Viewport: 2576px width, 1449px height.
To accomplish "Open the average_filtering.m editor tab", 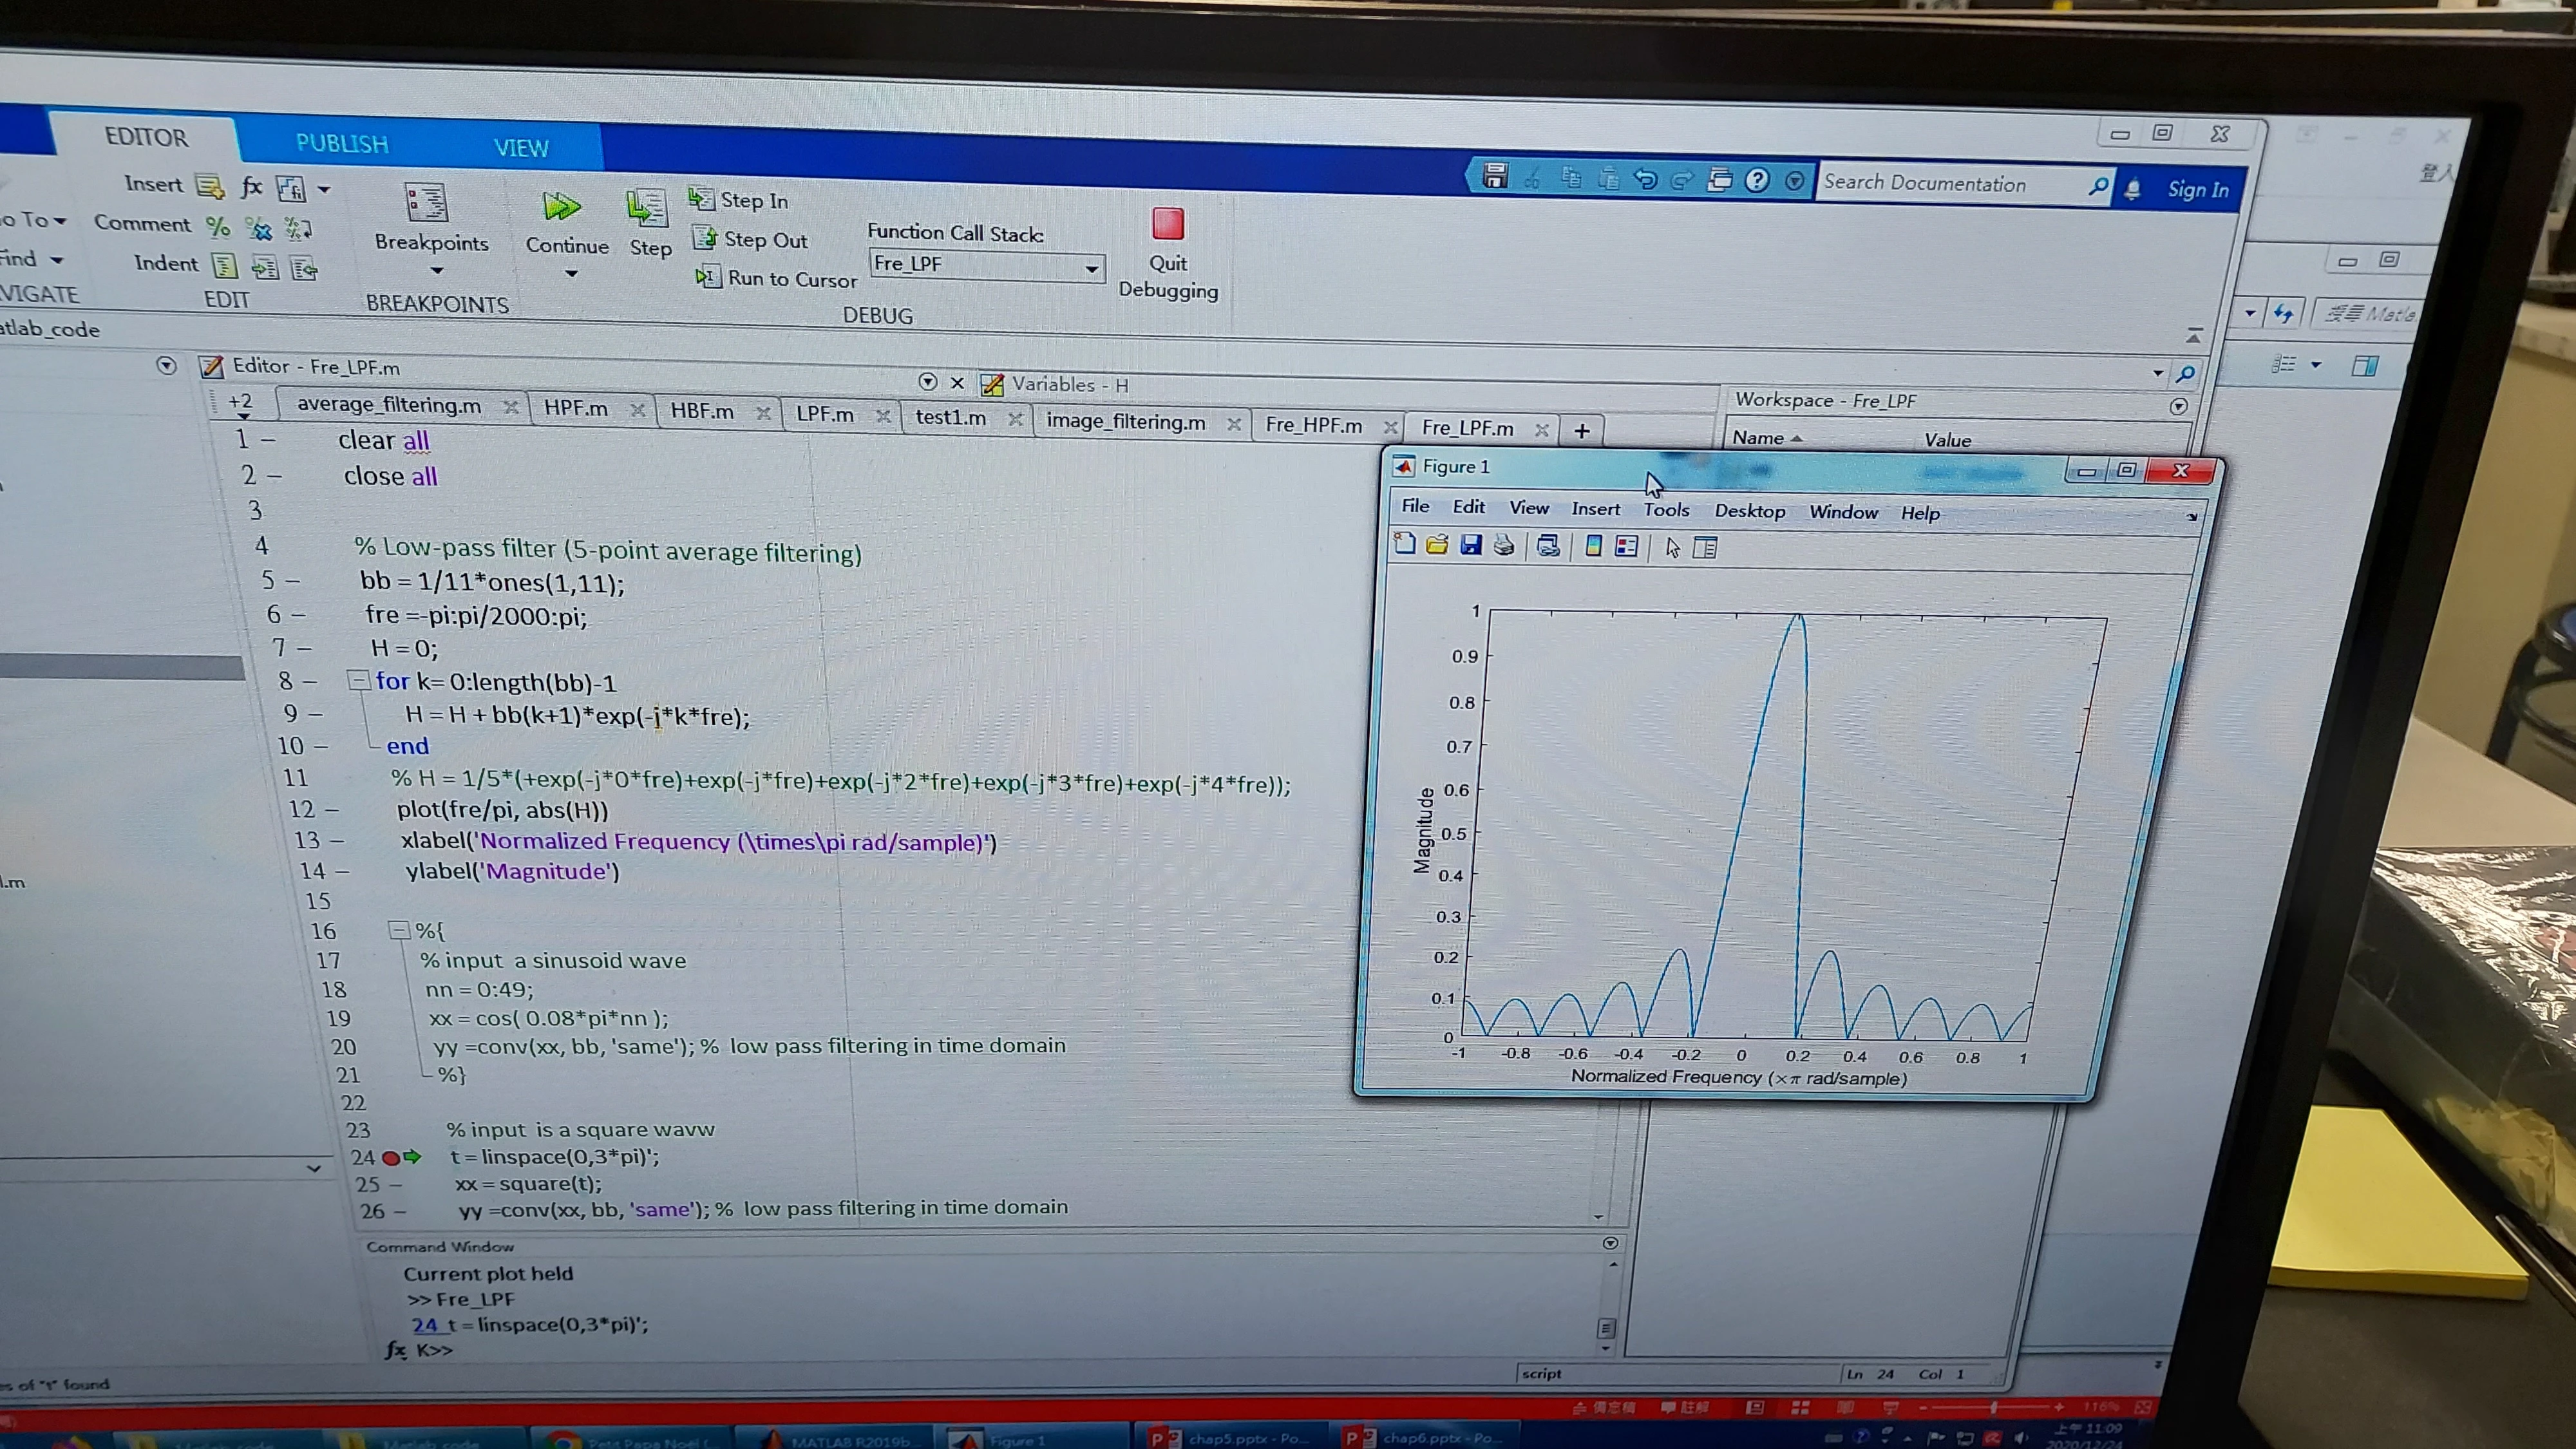I will tap(389, 405).
